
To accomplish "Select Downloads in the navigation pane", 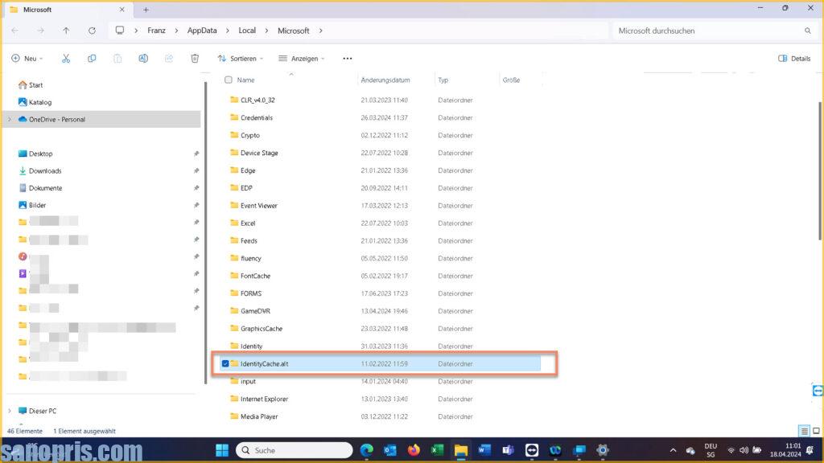I will click(x=45, y=170).
